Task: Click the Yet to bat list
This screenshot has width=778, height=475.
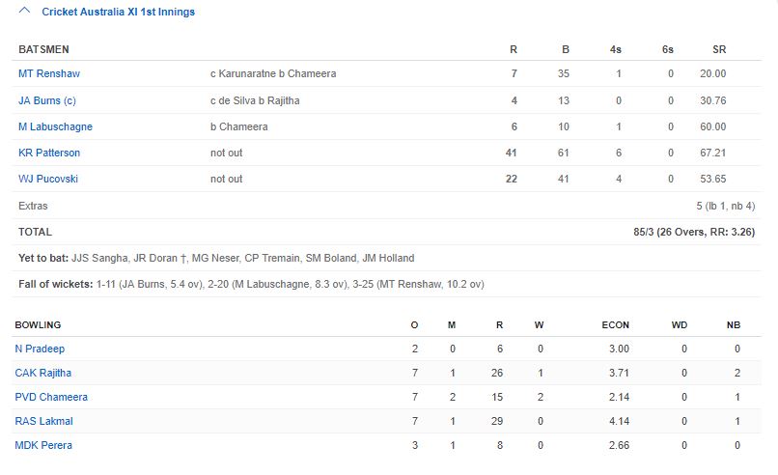Action: (216, 258)
